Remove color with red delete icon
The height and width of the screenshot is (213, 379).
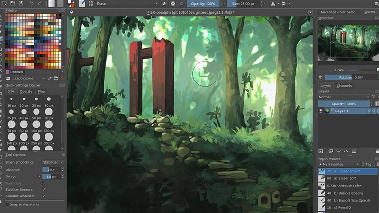(62, 78)
